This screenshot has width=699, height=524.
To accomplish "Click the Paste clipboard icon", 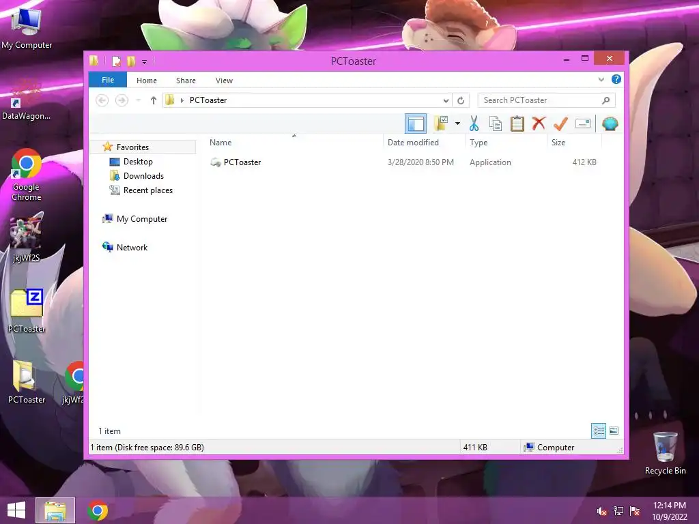I will click(x=517, y=123).
